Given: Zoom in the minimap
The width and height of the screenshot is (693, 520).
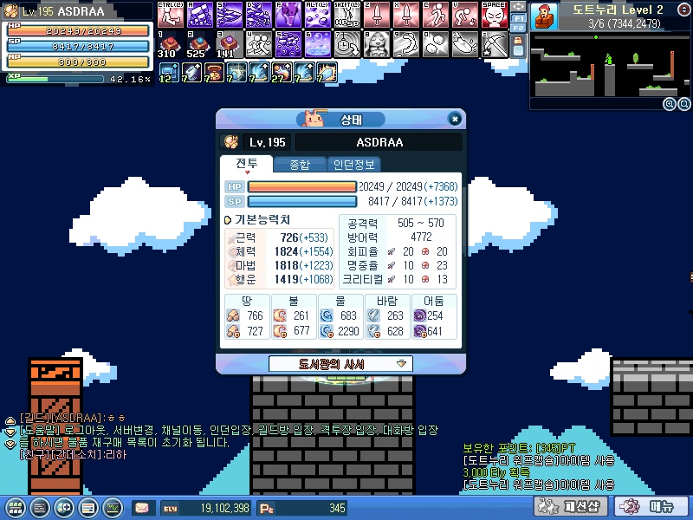Looking at the screenshot, I should [669, 104].
